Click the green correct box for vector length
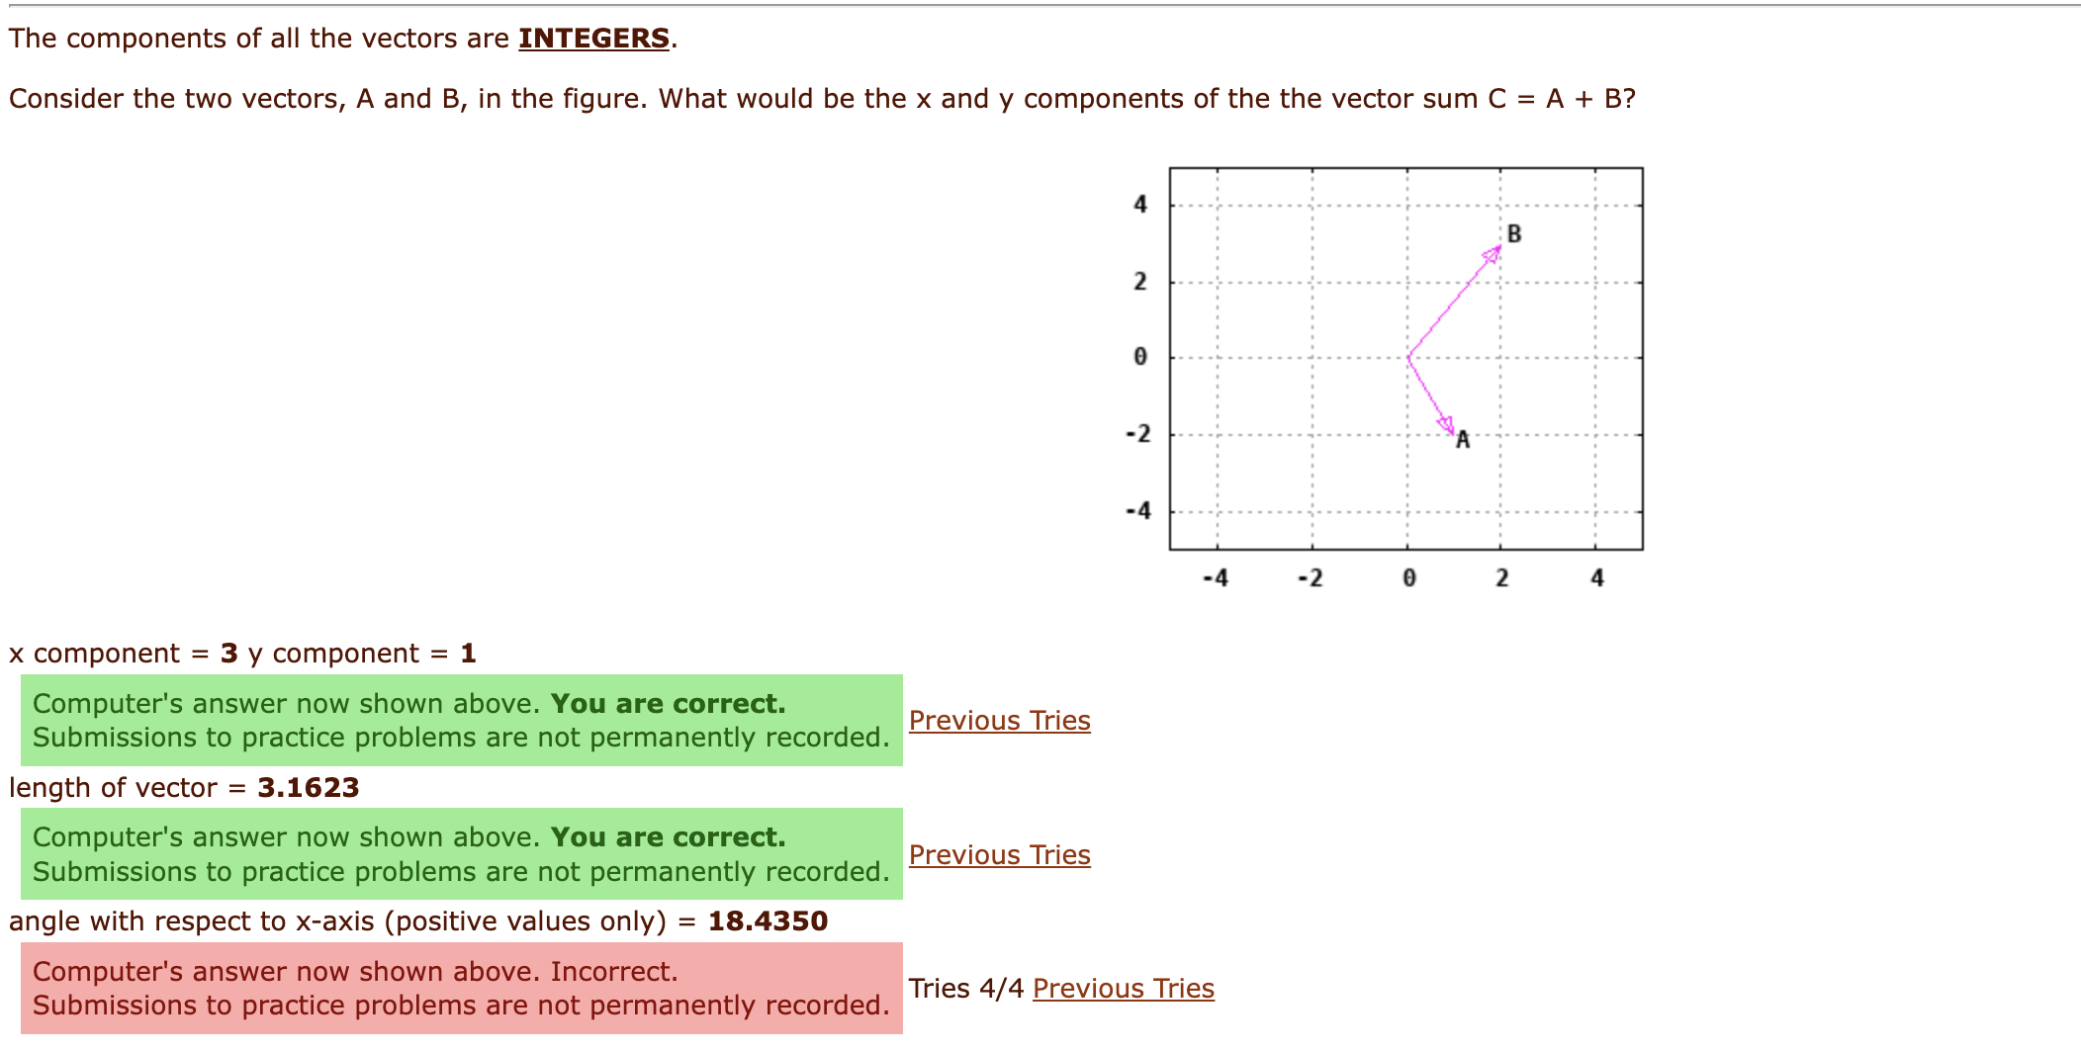2081x1052 pixels. [460, 854]
